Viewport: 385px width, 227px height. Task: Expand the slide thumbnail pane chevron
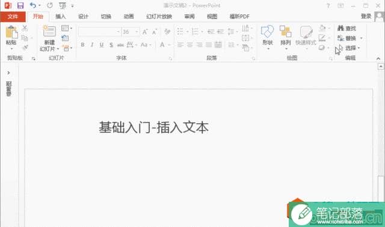[x=8, y=73]
